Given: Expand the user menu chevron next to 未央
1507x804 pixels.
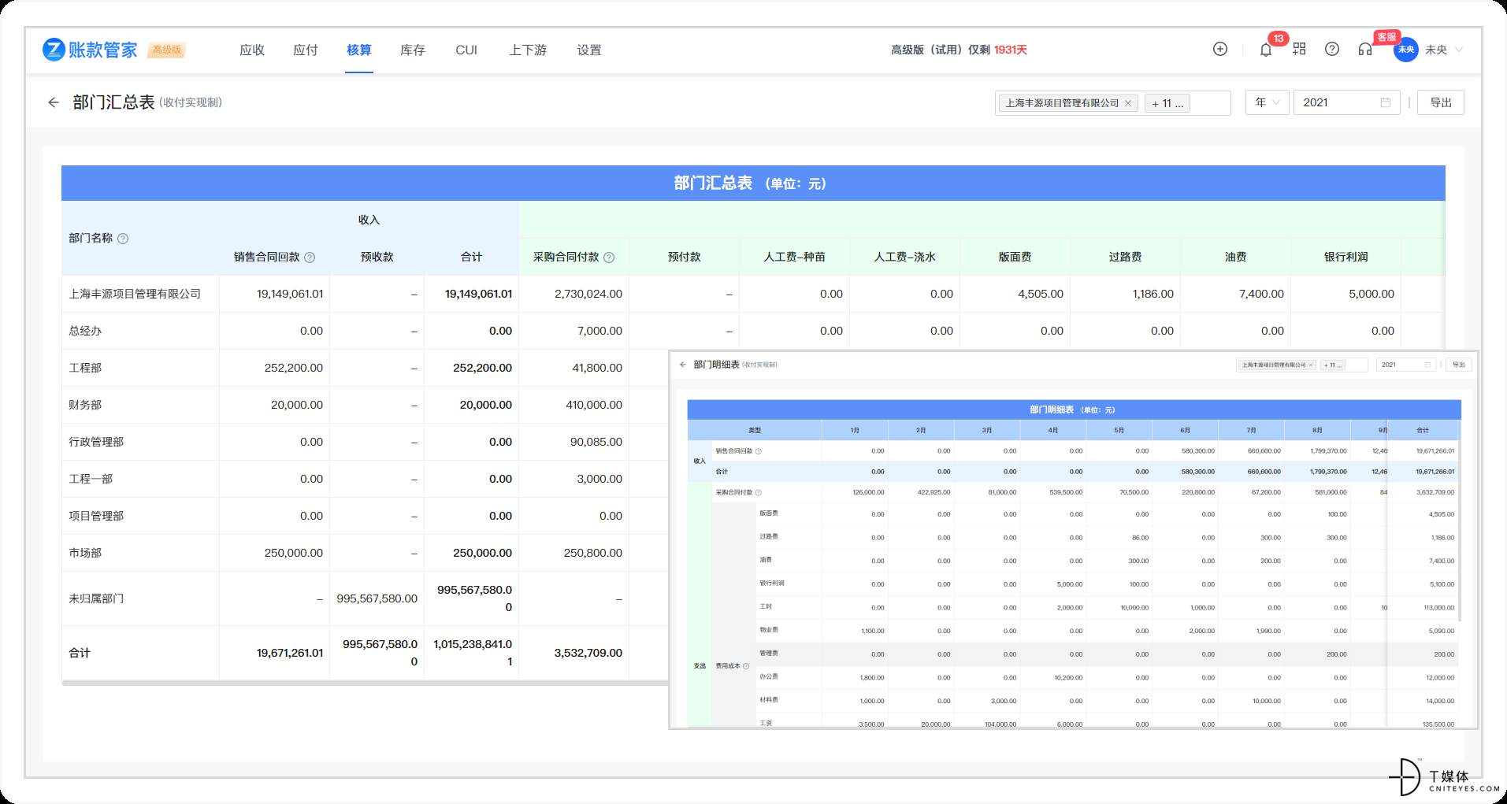Looking at the screenshot, I should click(1459, 50).
